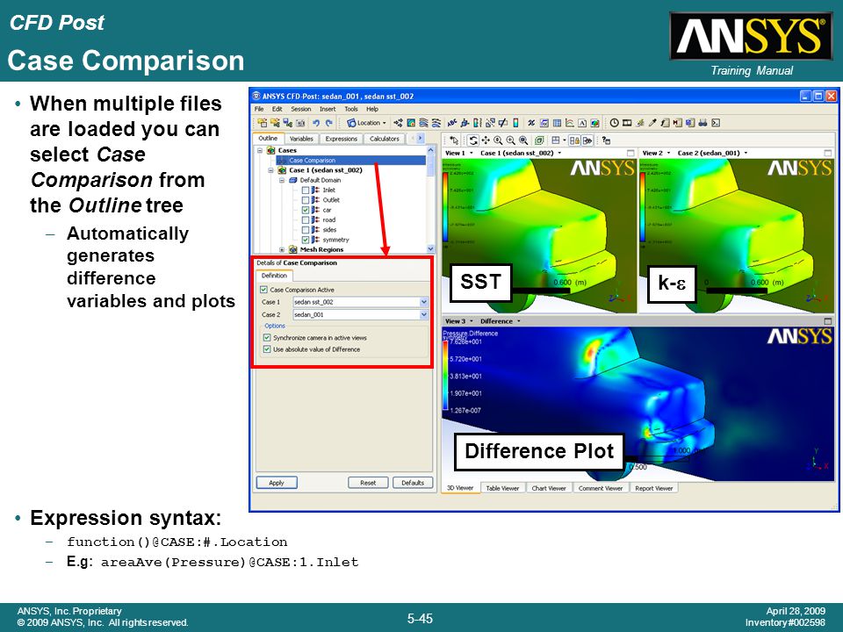Screen dimensions: 843x632
Task: Insert a Vector plot from the toolbar
Action: [x=399, y=123]
